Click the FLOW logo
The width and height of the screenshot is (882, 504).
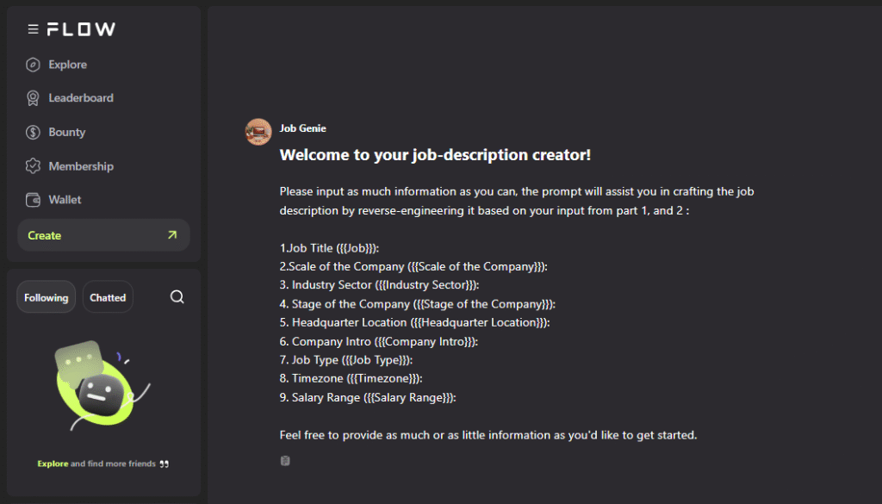tap(81, 29)
